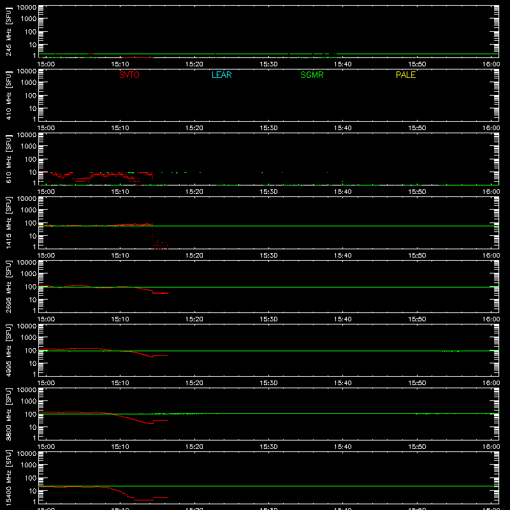Click the green SGMR station label

(x=312, y=75)
